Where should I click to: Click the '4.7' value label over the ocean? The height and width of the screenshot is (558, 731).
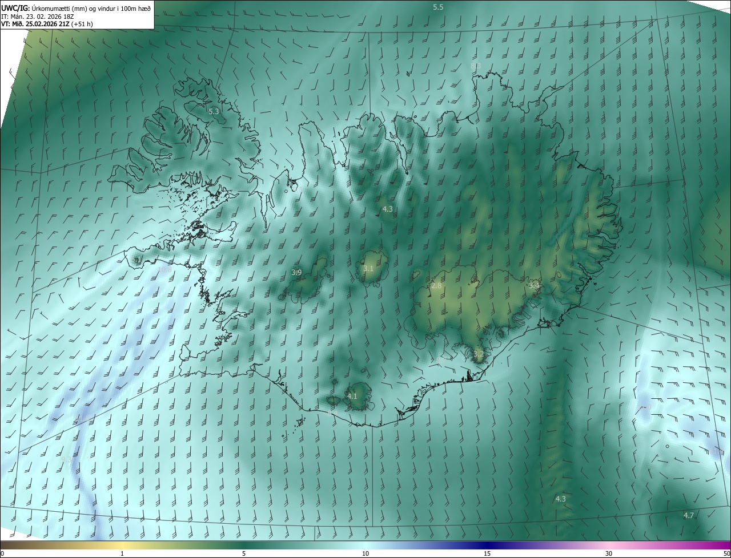click(x=689, y=515)
